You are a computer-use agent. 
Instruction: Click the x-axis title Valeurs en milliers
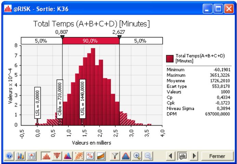[92, 143]
